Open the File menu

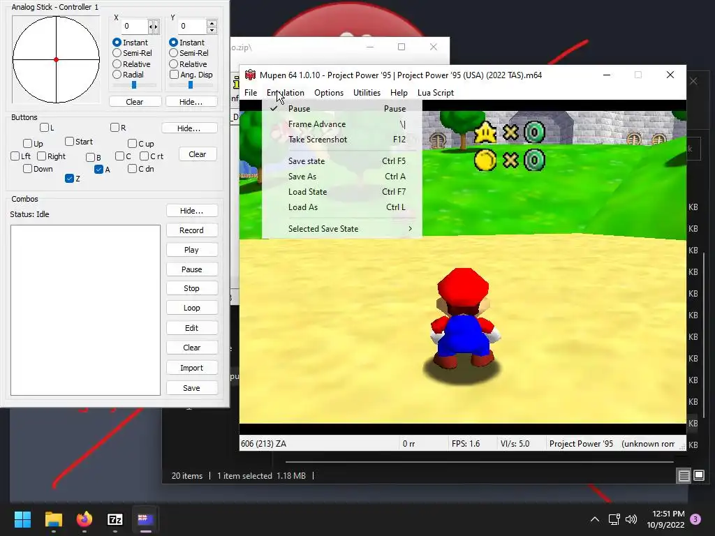(251, 93)
